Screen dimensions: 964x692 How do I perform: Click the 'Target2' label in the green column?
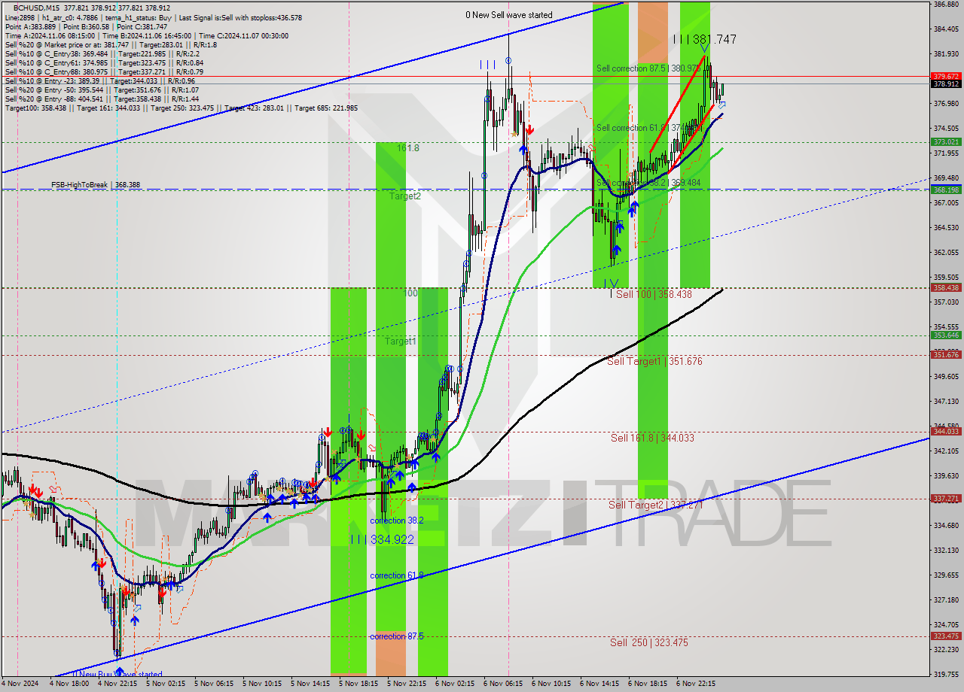(x=405, y=196)
